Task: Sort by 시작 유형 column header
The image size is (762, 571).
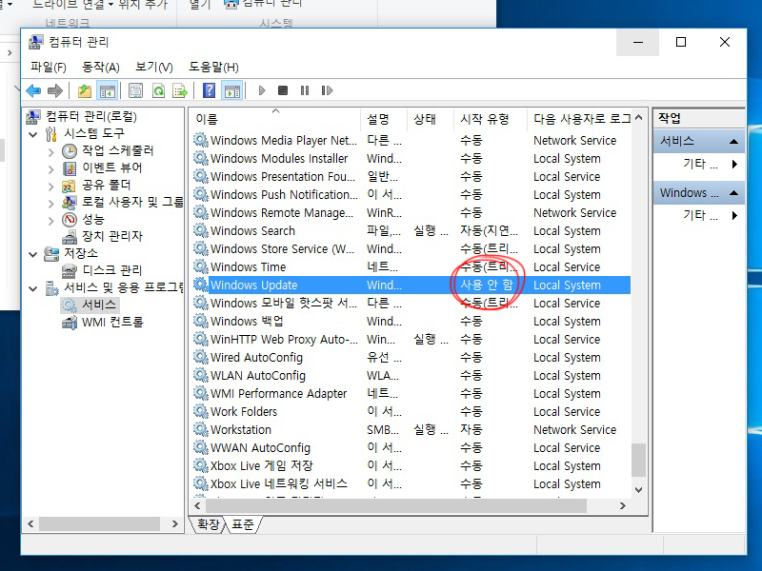Action: (x=490, y=120)
